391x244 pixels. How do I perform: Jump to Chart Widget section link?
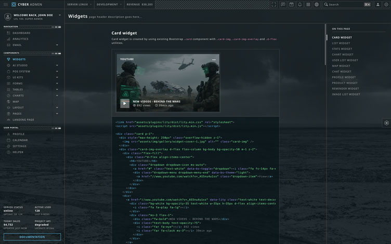point(343,55)
